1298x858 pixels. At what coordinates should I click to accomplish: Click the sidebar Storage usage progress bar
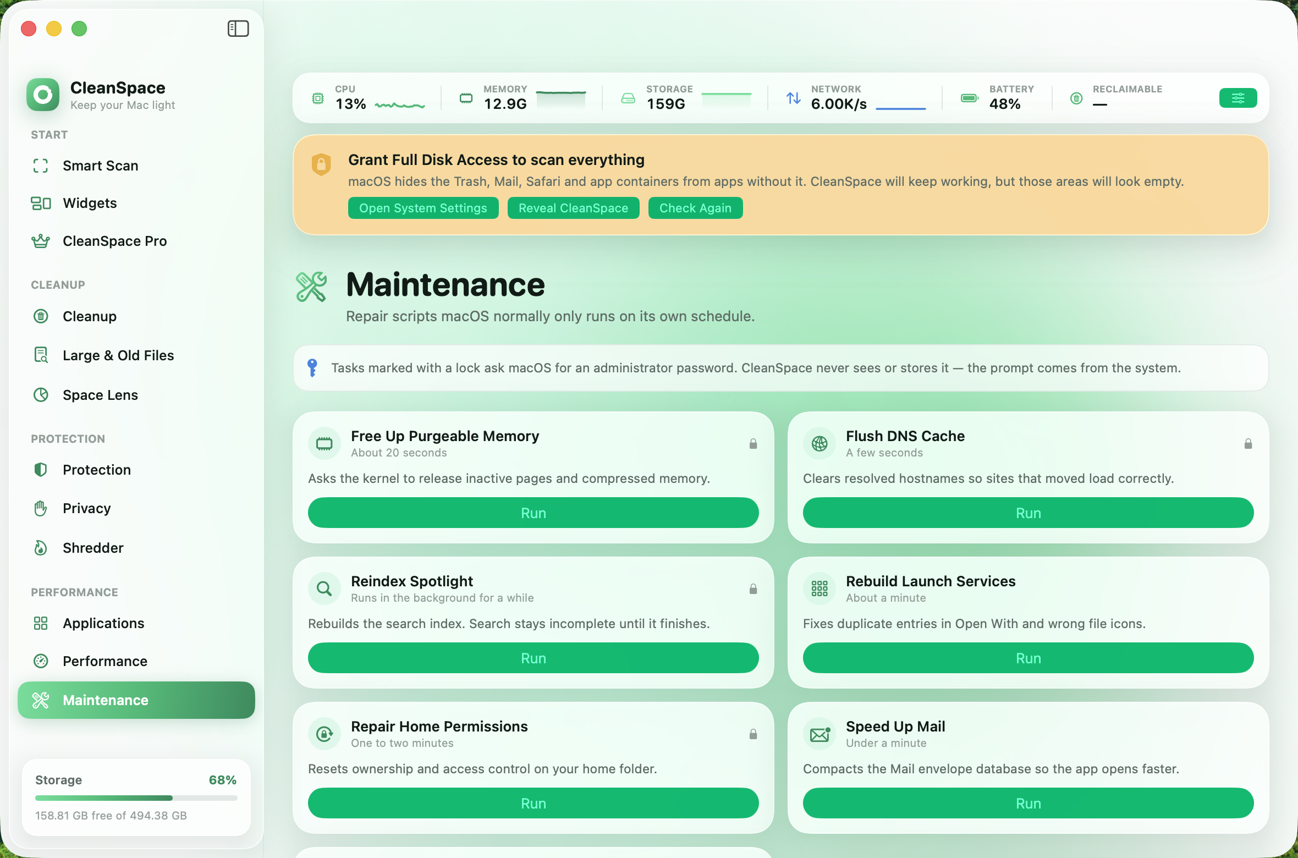pyautogui.click(x=136, y=798)
